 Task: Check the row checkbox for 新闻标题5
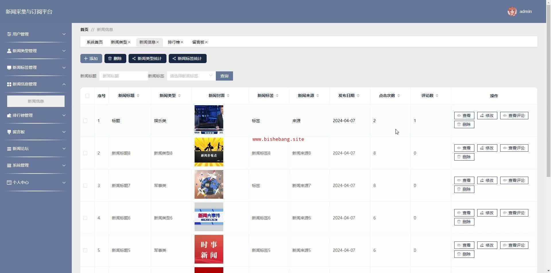(85, 250)
